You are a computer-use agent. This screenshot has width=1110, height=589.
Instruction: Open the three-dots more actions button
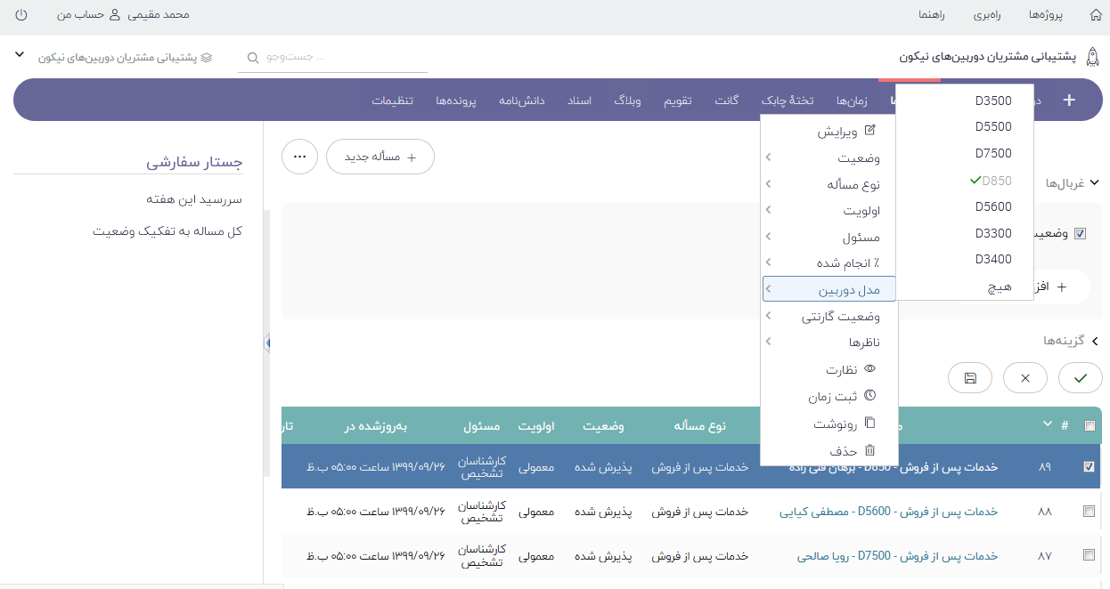(299, 157)
